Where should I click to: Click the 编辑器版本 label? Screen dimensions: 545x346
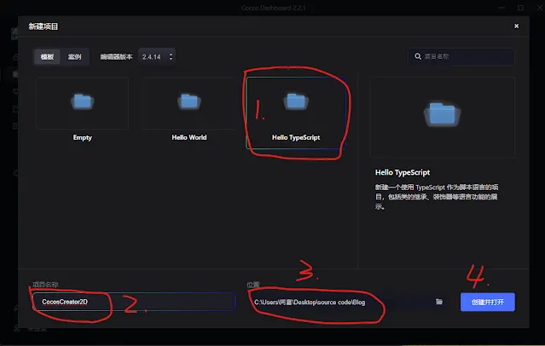click(117, 56)
